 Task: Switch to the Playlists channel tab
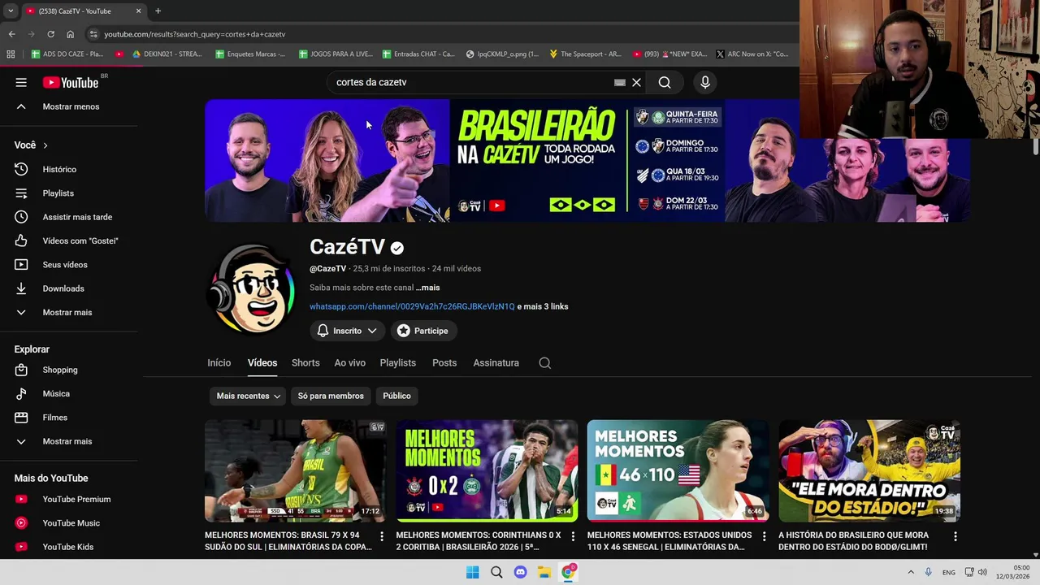coord(398,363)
